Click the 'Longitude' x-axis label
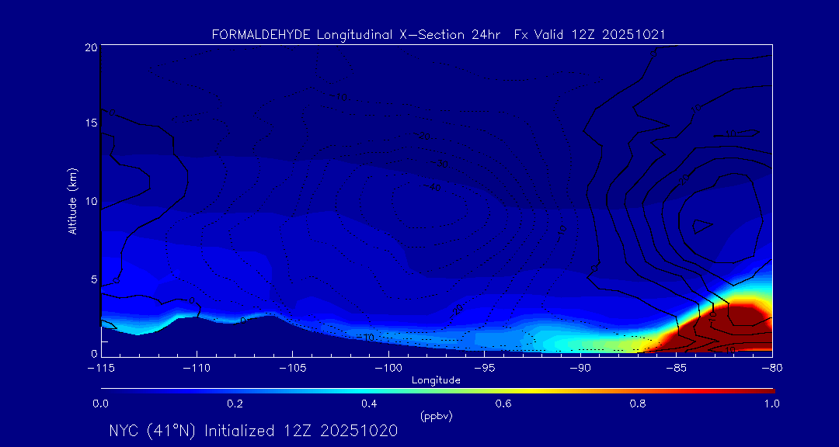The width and height of the screenshot is (839, 447). [436, 380]
